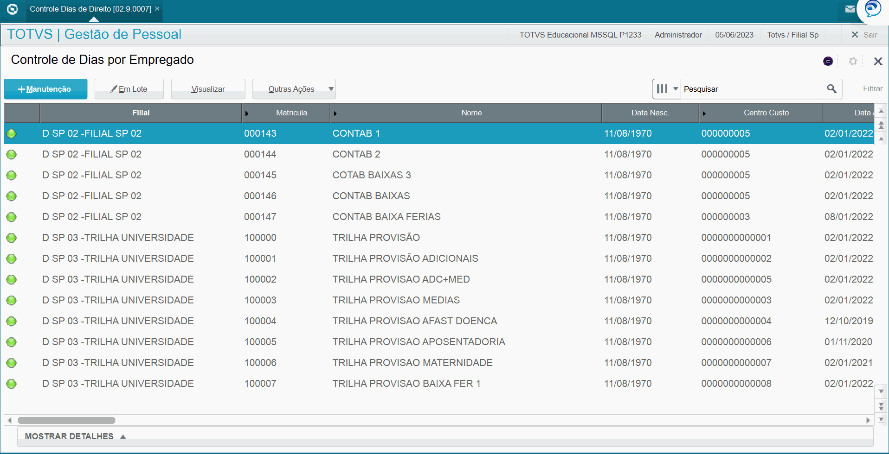Click green status icon for AFAST DOENCA row
Viewport: 889px width, 454px height.
click(12, 322)
